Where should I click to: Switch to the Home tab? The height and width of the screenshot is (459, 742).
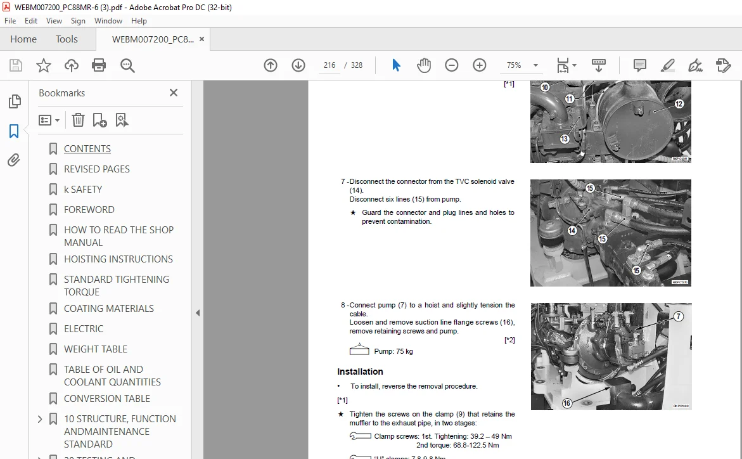tap(23, 39)
